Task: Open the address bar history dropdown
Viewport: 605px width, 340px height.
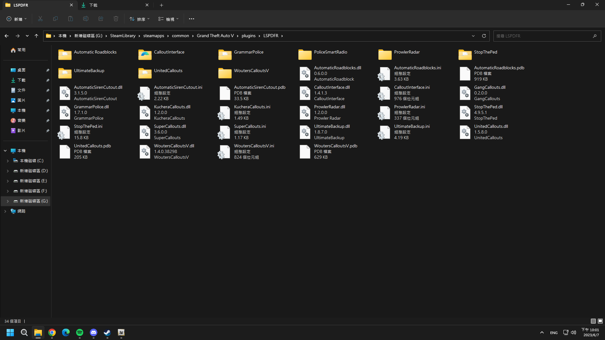Action: [473, 36]
